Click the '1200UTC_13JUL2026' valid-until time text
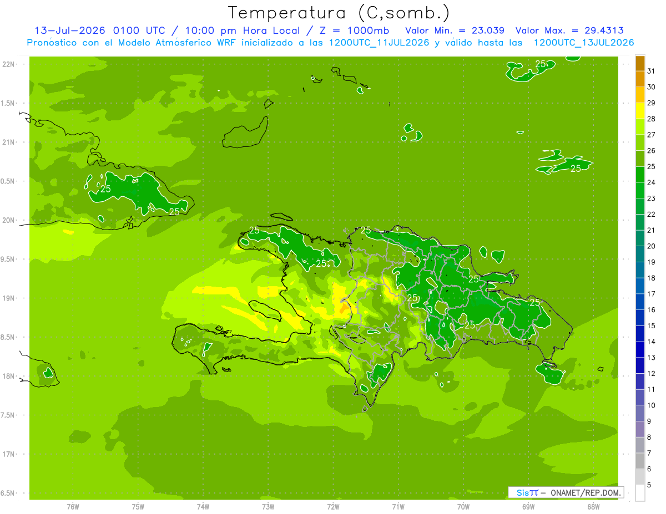Viewport: 666px width, 514px height. 584,42
